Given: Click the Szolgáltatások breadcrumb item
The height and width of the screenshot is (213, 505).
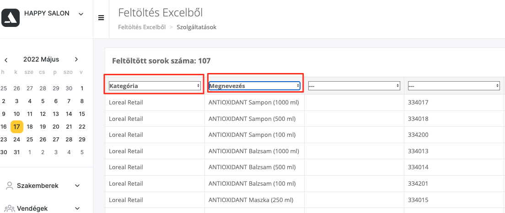Looking at the screenshot, I should pos(196,27).
